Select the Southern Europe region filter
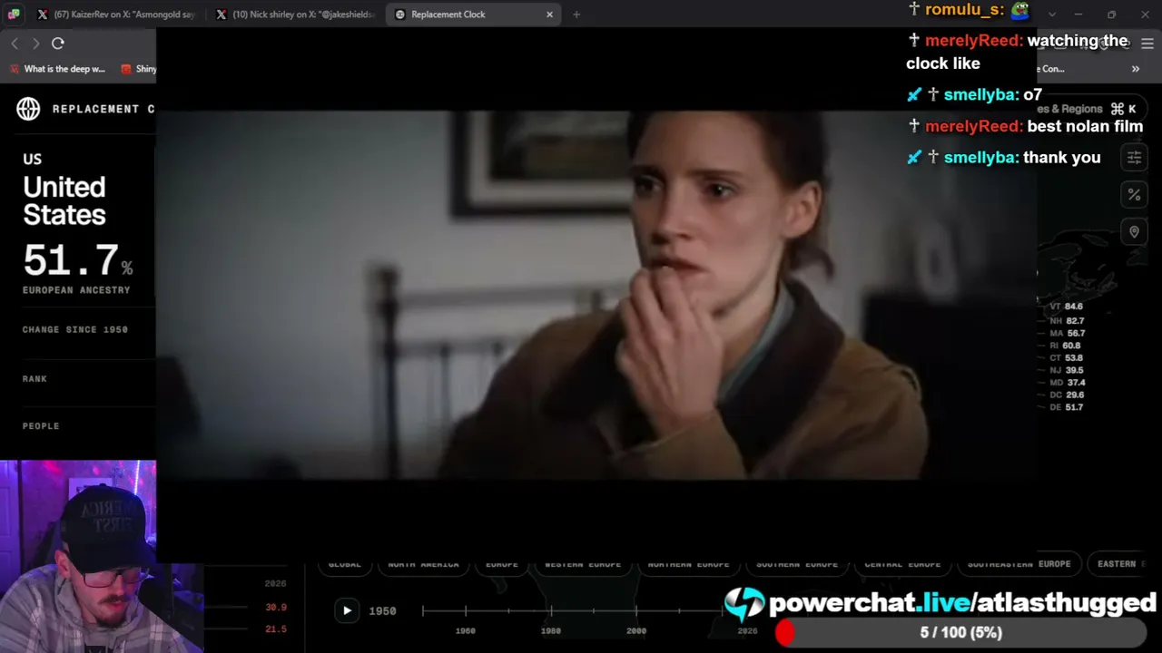Image resolution: width=1162 pixels, height=653 pixels. tap(797, 564)
